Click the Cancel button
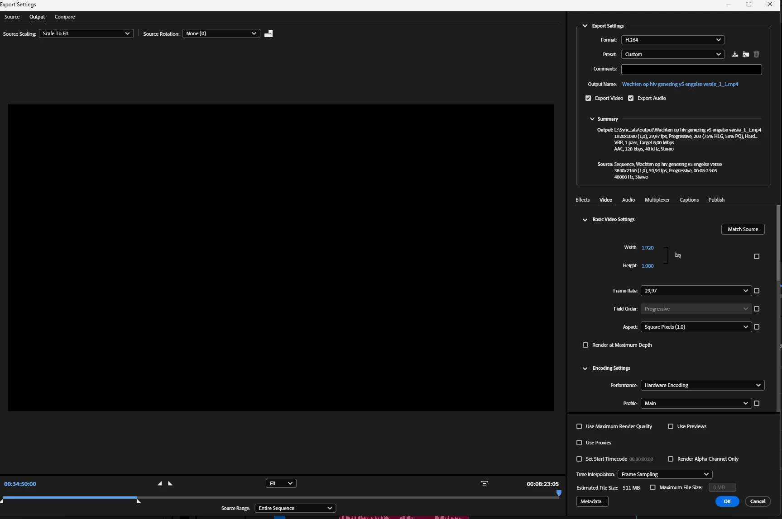The width and height of the screenshot is (782, 519). pos(758,501)
